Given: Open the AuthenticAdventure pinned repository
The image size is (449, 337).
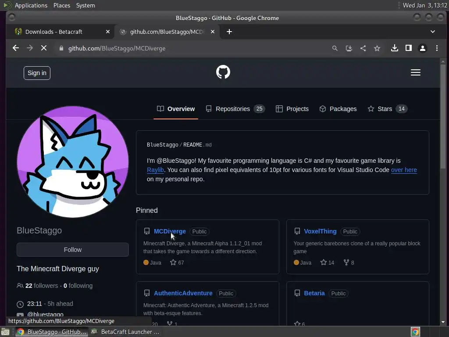Looking at the screenshot, I should [183, 293].
